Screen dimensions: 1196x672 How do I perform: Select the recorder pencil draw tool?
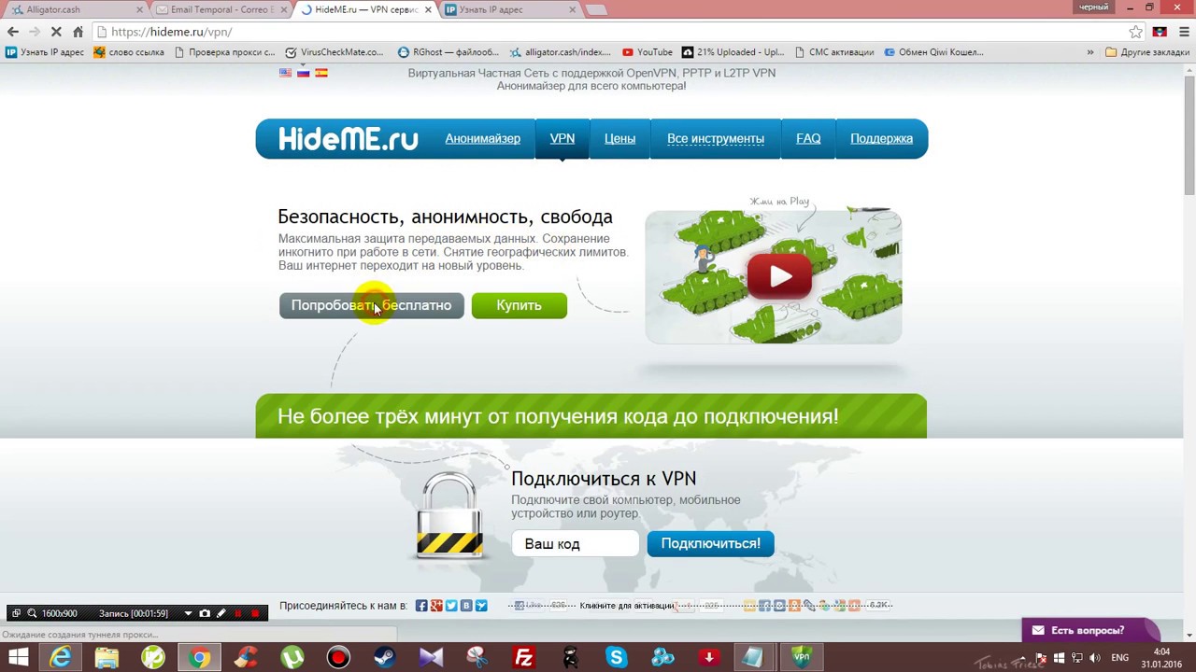point(221,613)
